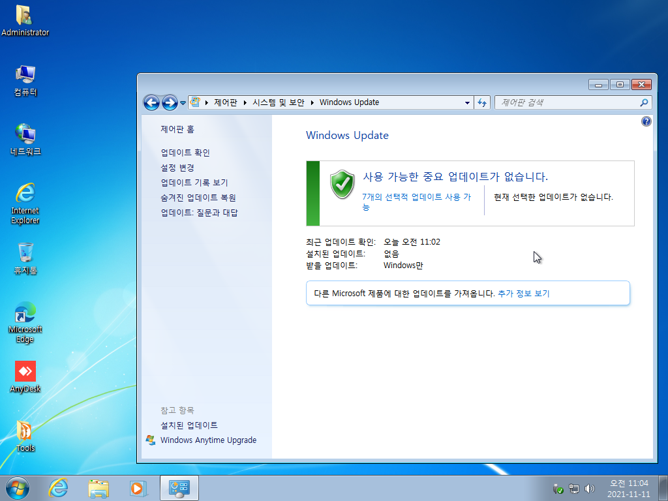Image resolution: width=668 pixels, height=501 pixels.
Task: Expand the address bar history dropdown
Action: click(x=467, y=102)
